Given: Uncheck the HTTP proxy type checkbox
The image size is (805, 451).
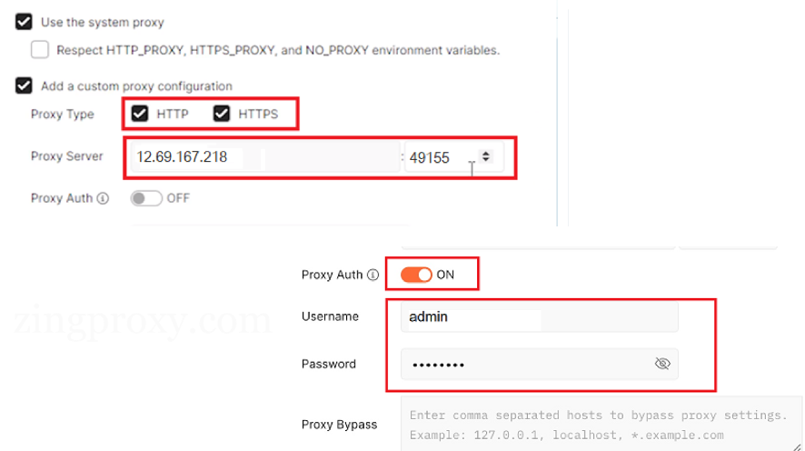Looking at the screenshot, I should pos(140,114).
